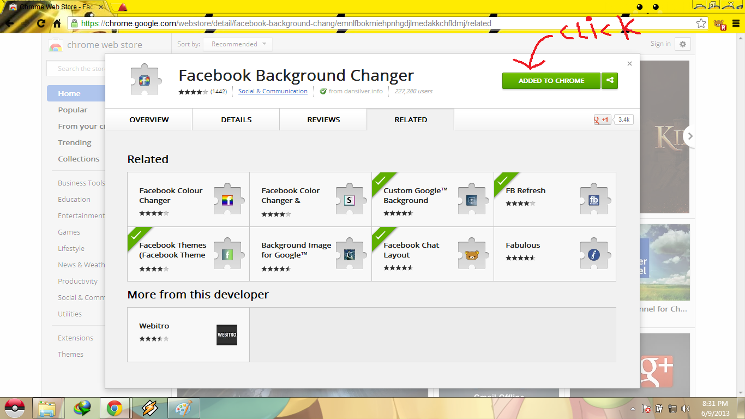Open Paint from the taskbar
This screenshot has height=419, width=745.
(183, 408)
